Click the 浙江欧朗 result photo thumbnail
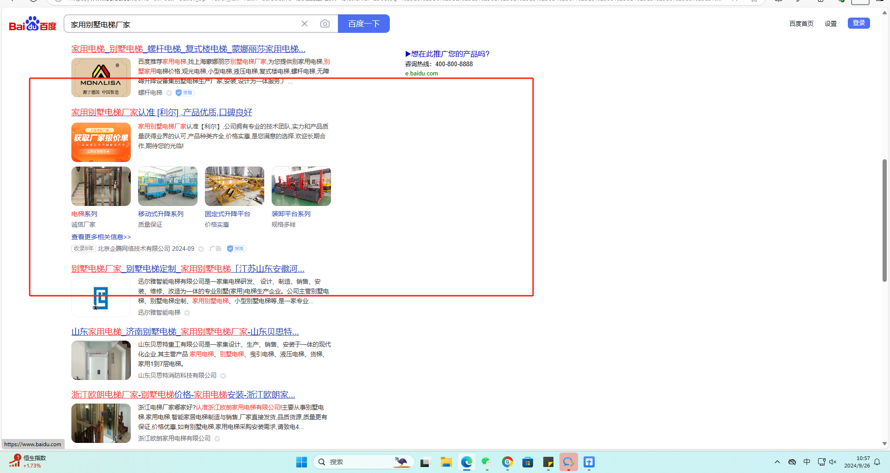 tap(101, 423)
